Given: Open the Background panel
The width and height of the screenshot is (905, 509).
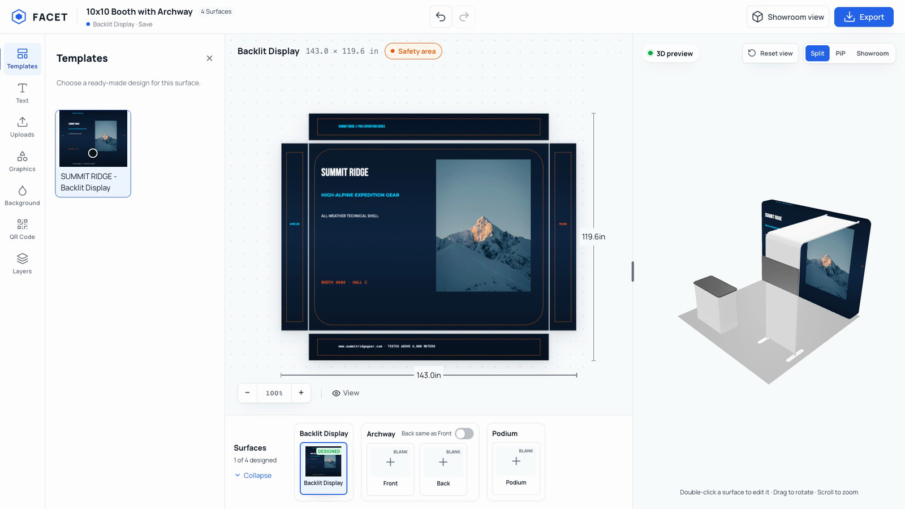Looking at the screenshot, I should click(22, 196).
